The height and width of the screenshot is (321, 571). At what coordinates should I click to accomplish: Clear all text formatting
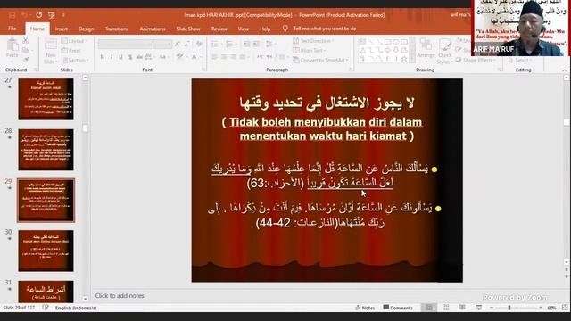[x=199, y=44]
